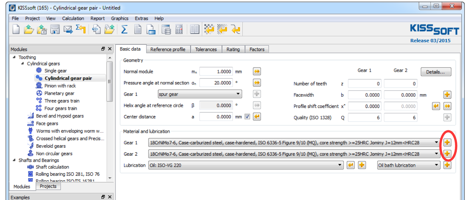Open Facewidth plus button
Viewport: 471px width, 200px height.
pyautogui.click(x=447, y=95)
